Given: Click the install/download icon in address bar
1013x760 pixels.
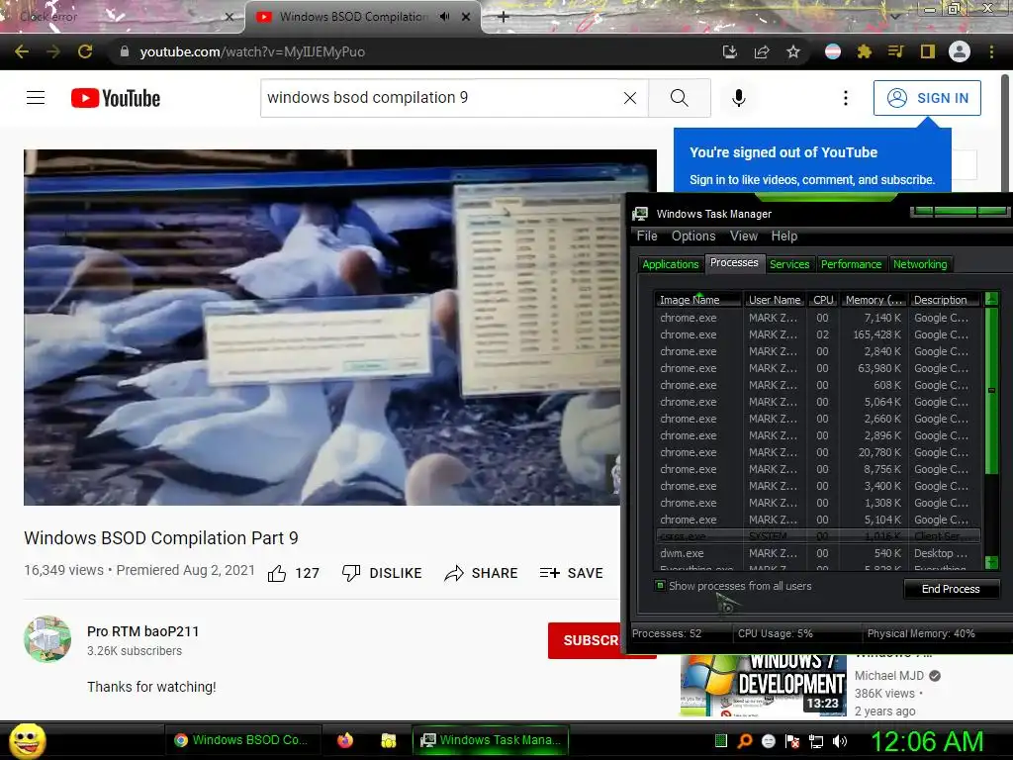Looking at the screenshot, I should tap(730, 51).
